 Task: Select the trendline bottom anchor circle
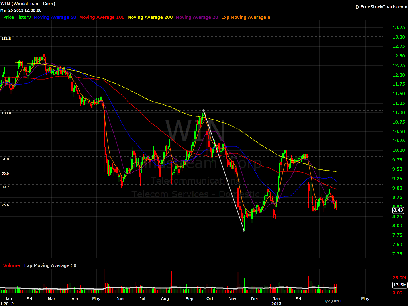point(244,231)
